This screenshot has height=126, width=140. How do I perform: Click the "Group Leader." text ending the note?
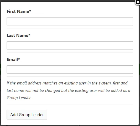pyautogui.click(x=19, y=98)
